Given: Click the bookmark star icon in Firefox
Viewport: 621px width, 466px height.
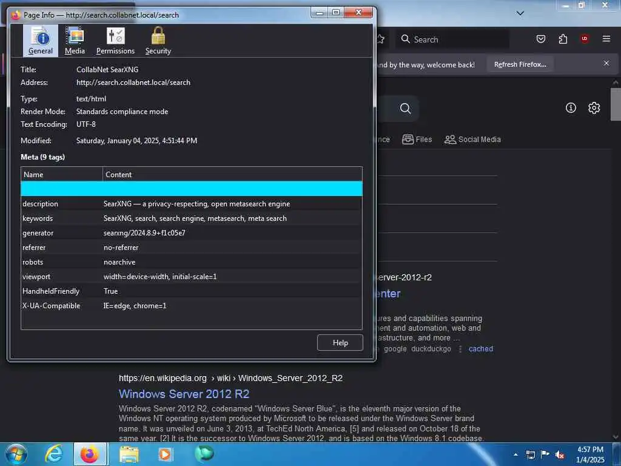Looking at the screenshot, I should (x=381, y=39).
